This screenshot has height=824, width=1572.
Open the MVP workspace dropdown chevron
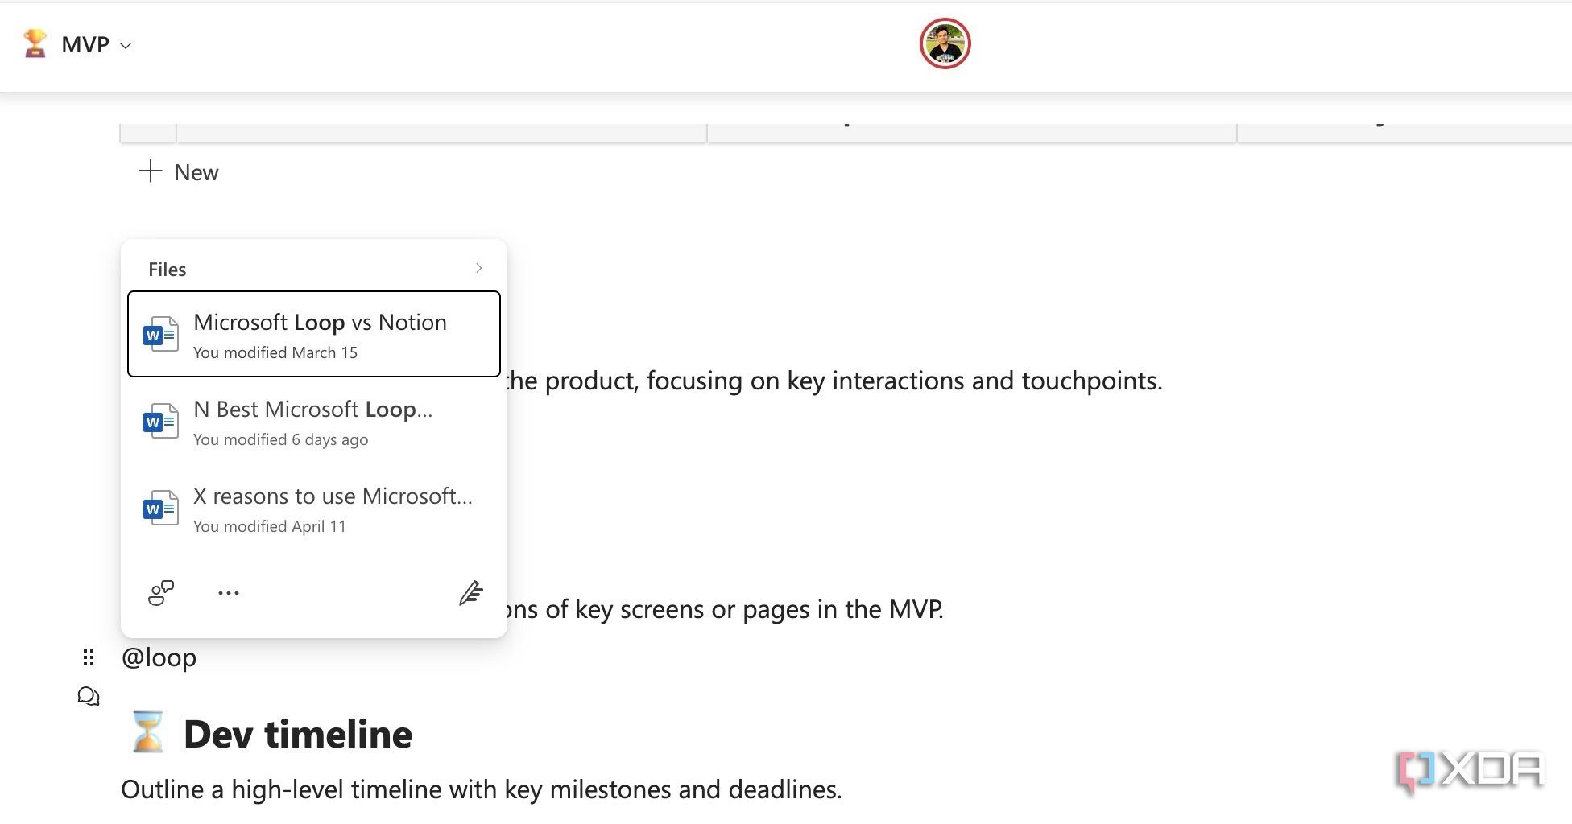click(x=126, y=46)
